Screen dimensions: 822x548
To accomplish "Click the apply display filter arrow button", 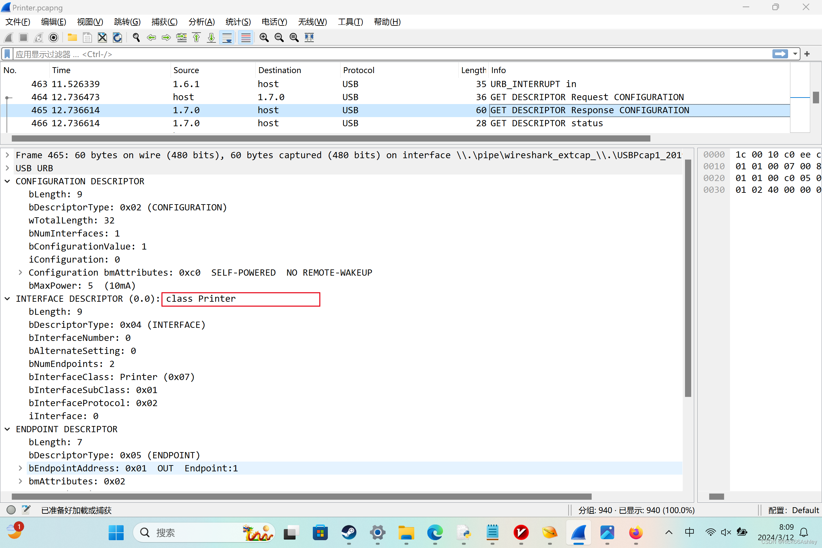I will point(780,54).
